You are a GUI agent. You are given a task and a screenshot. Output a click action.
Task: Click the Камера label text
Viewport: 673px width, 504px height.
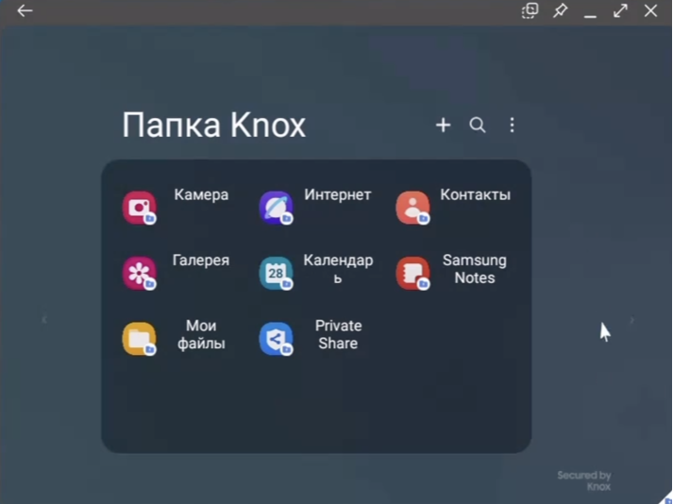[x=201, y=195]
